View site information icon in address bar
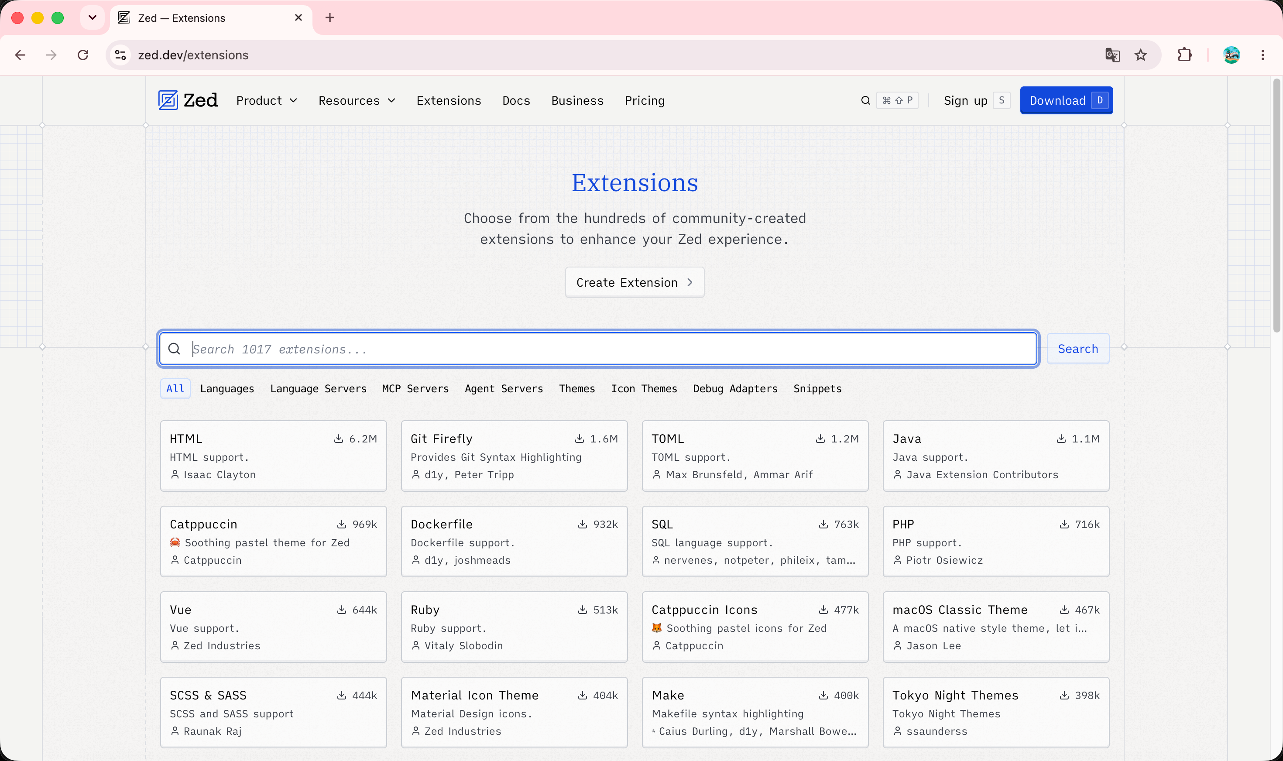 (120, 55)
